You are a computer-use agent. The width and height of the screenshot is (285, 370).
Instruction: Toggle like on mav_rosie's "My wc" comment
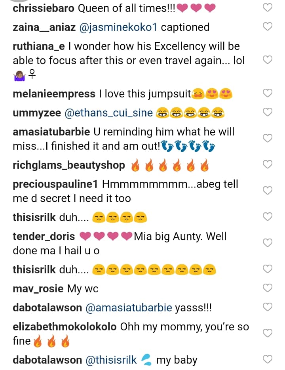pyautogui.click(x=268, y=288)
